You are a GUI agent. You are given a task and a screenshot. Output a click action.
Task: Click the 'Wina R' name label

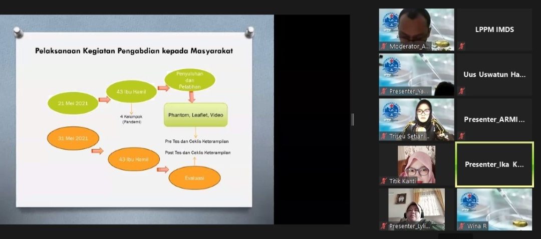(477, 226)
